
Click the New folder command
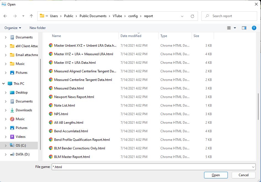tap(38, 28)
